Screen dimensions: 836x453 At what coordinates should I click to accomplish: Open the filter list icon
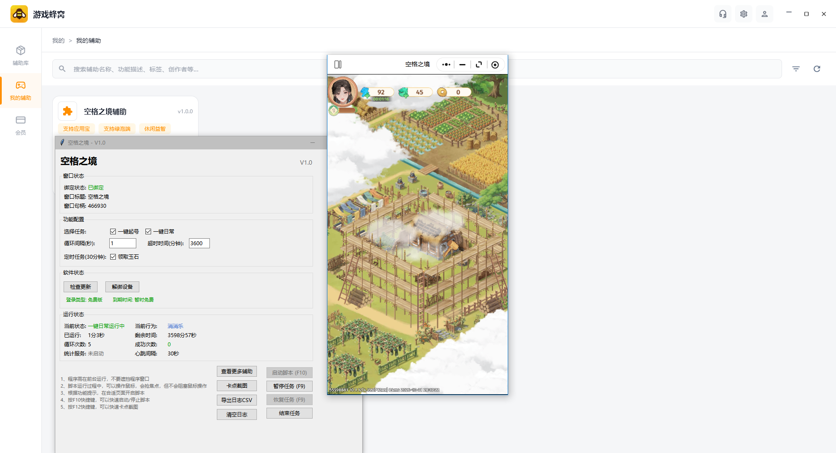[x=796, y=69]
